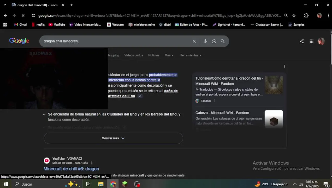
Task: Open Windows Start menu
Action: 6,184
